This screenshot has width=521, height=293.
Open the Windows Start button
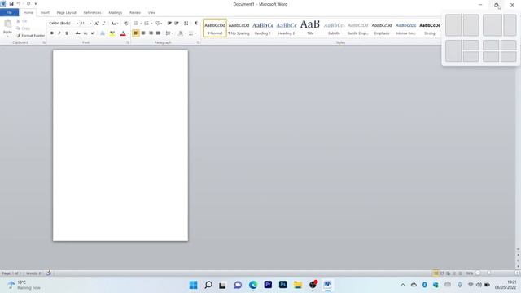pyautogui.click(x=193, y=285)
